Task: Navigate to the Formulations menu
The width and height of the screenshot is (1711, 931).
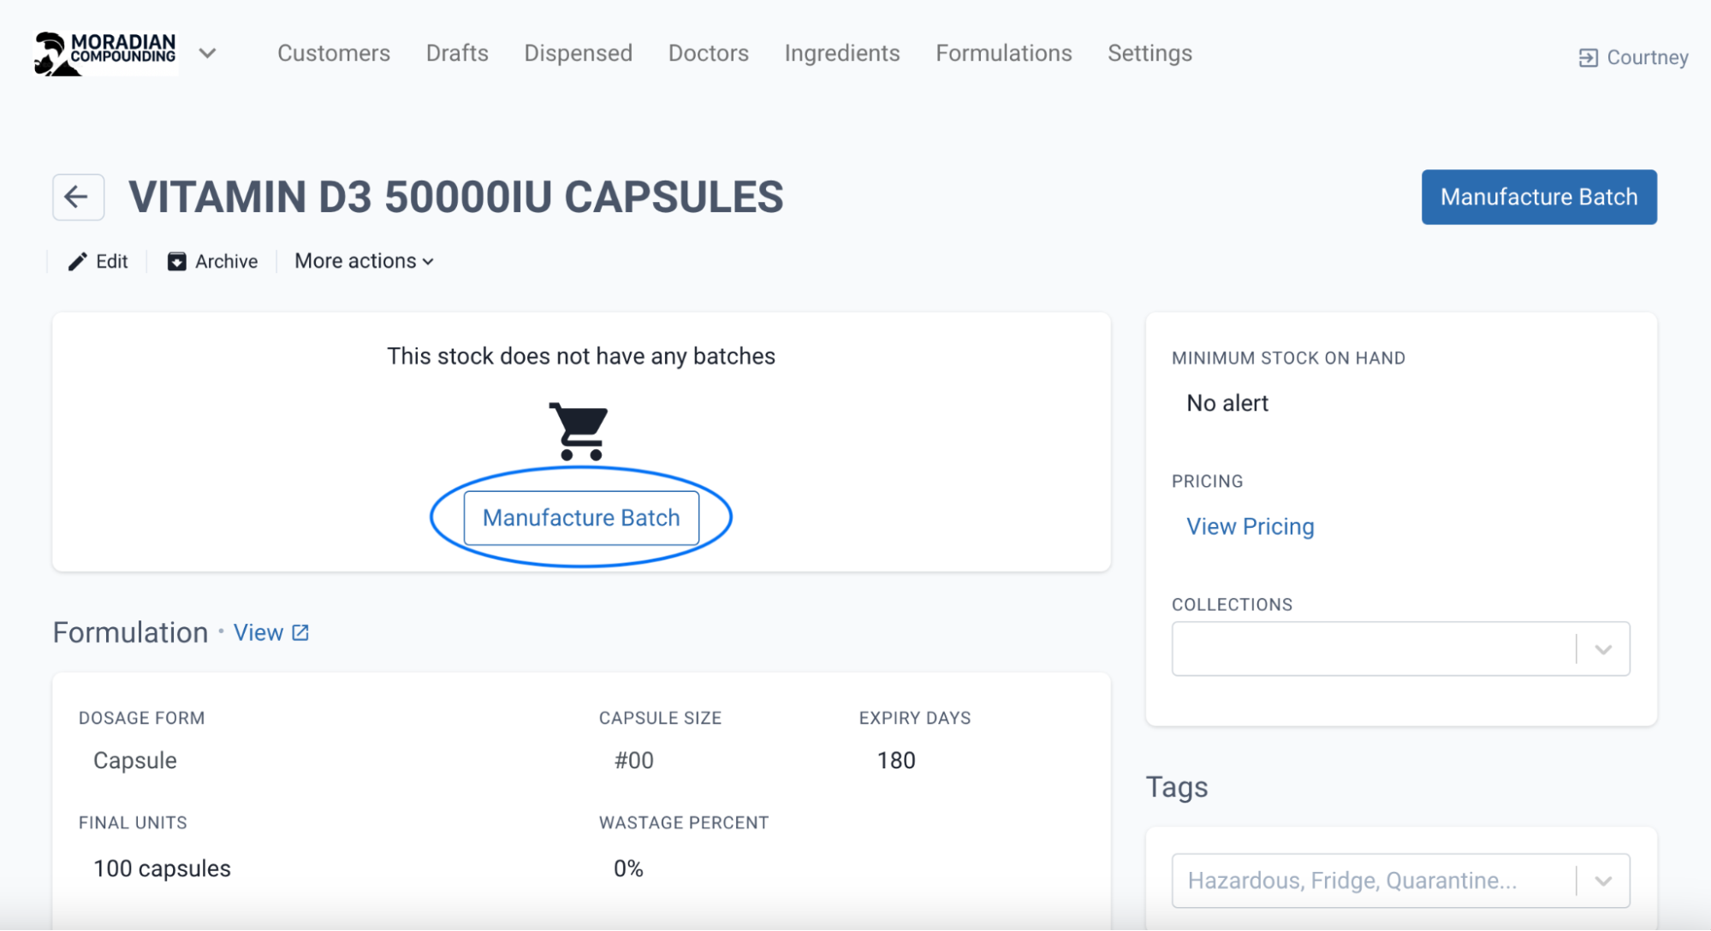Action: click(1003, 53)
